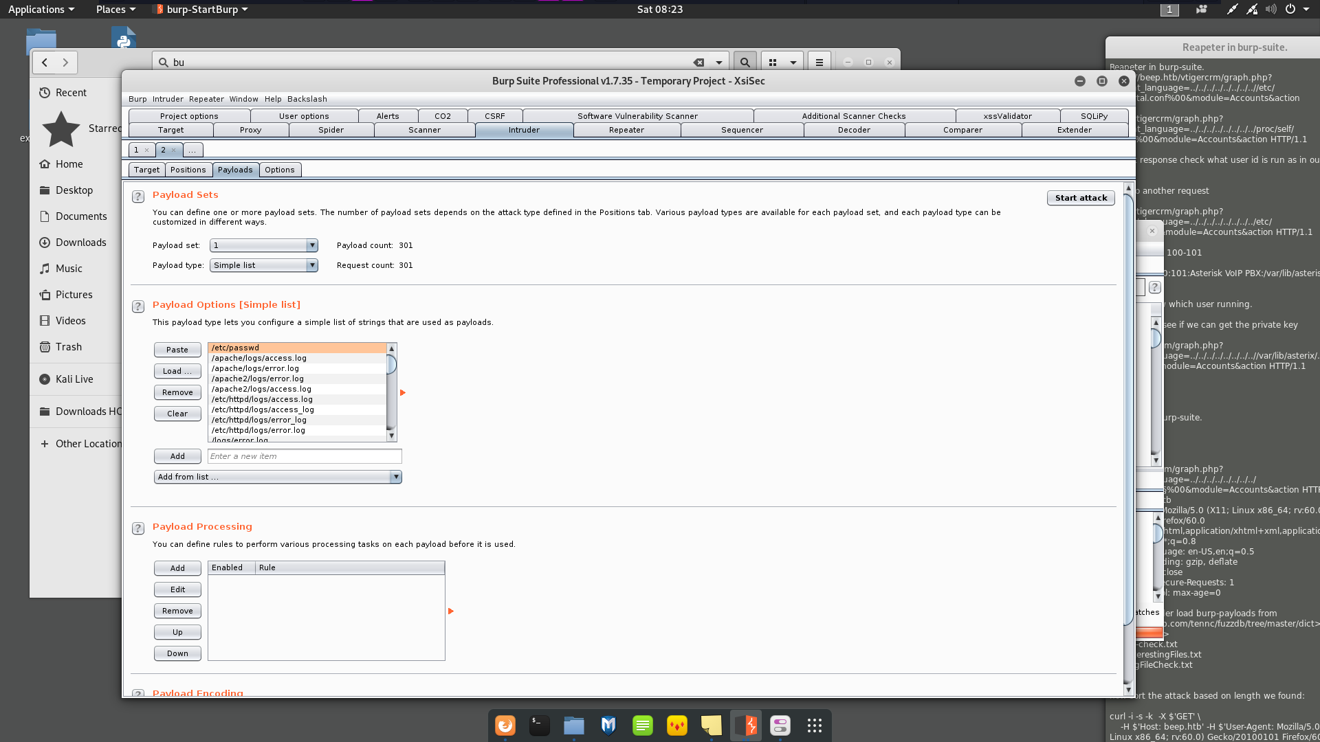Open help for Payload Processing section
Image resolution: width=1320 pixels, height=742 pixels.
pos(138,528)
